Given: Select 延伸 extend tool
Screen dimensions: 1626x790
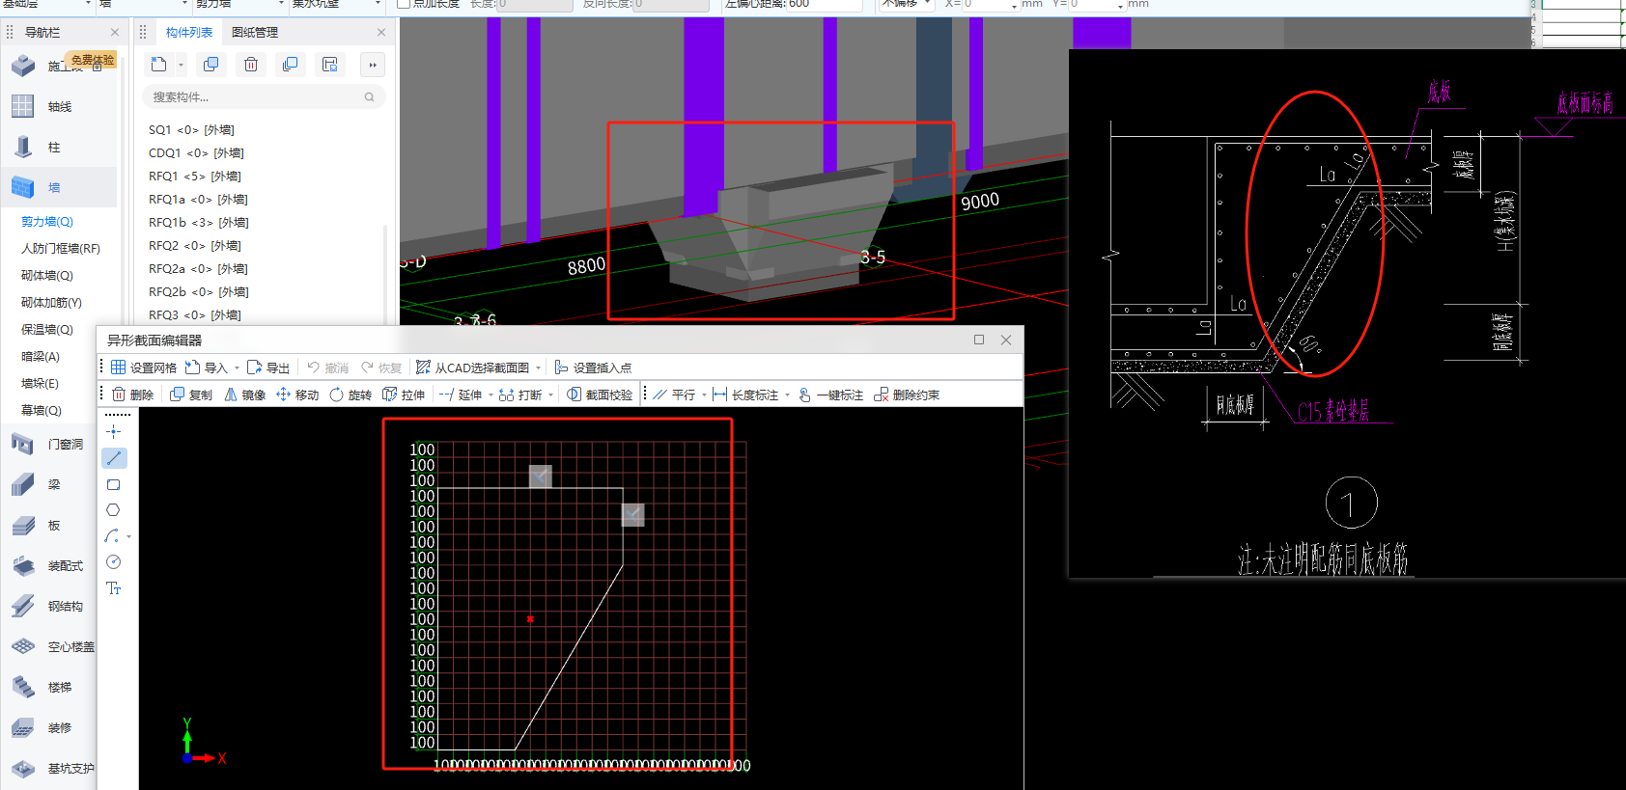Looking at the screenshot, I should (461, 395).
